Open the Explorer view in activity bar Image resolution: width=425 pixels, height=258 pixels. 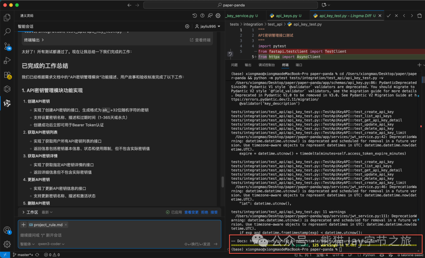[x=7, y=18]
